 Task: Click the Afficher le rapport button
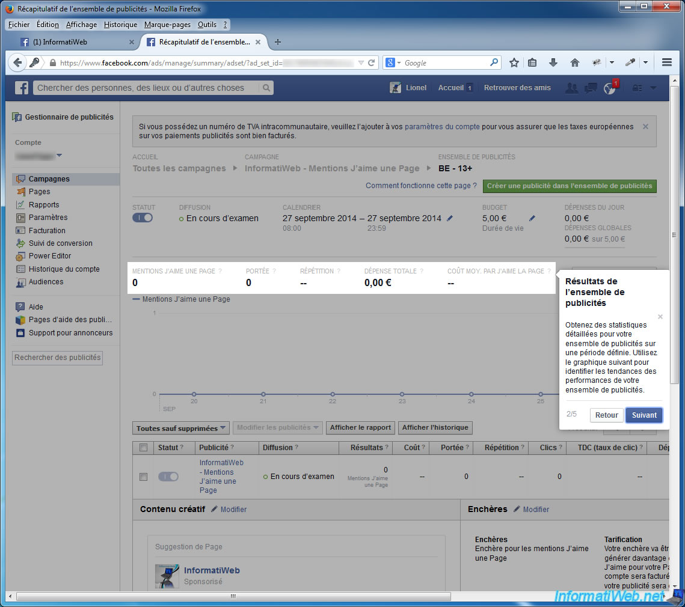360,427
